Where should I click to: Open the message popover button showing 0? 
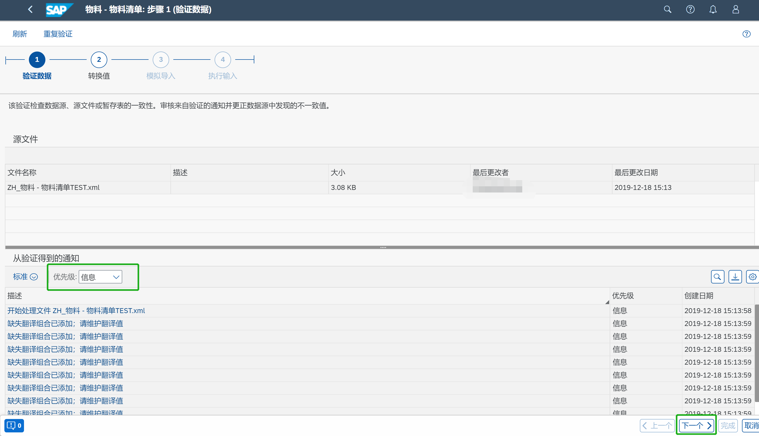pos(14,425)
